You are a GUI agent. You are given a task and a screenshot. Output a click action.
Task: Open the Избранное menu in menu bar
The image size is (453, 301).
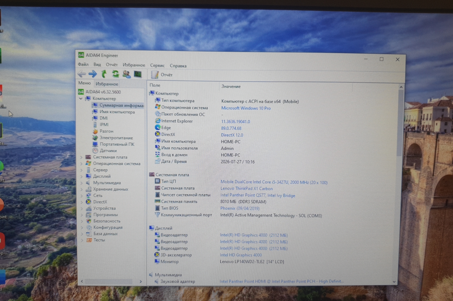pos(134,65)
